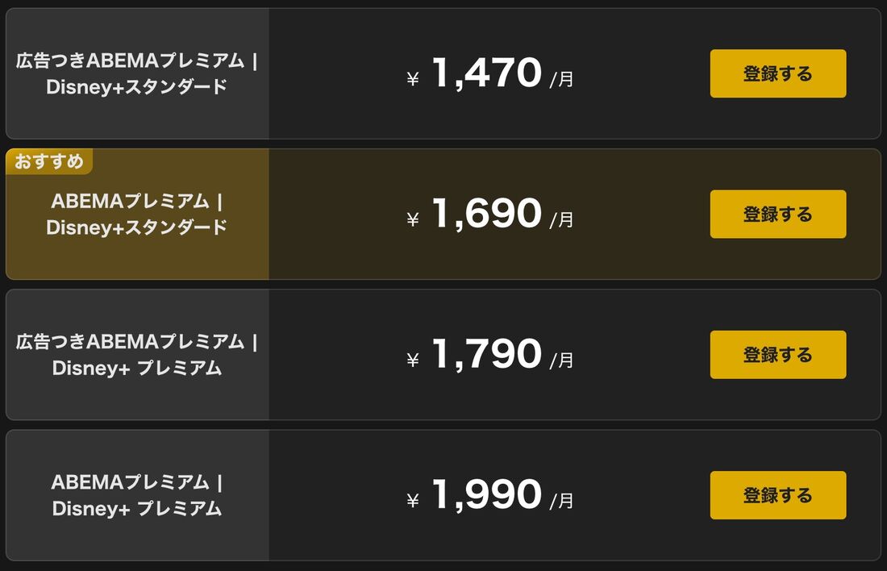Select the 広告つきABEMAプレミアム | Disney+スタンダード plan label

click(x=136, y=73)
